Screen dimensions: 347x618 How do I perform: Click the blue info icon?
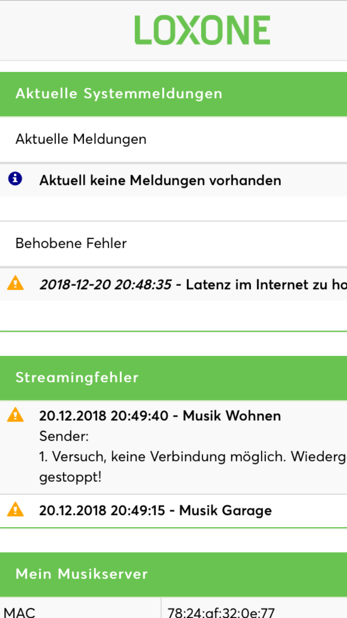point(15,179)
